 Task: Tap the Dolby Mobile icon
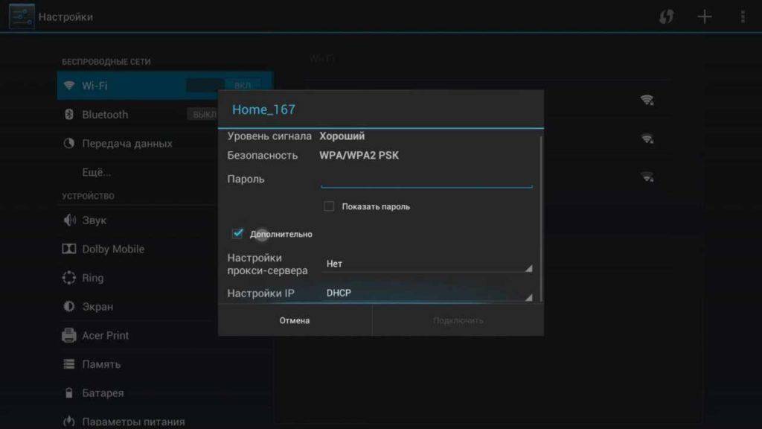pyautogui.click(x=69, y=249)
